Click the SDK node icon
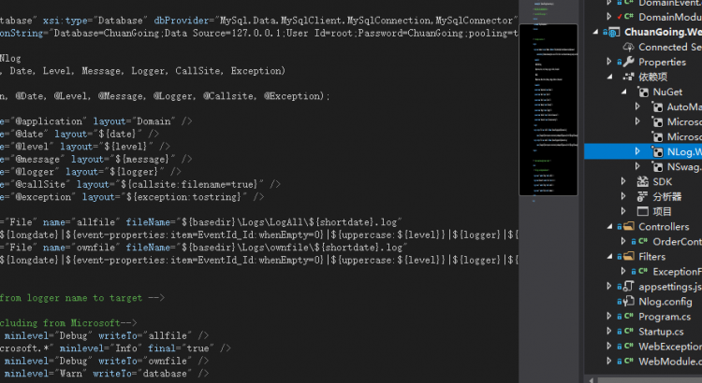 641,181
